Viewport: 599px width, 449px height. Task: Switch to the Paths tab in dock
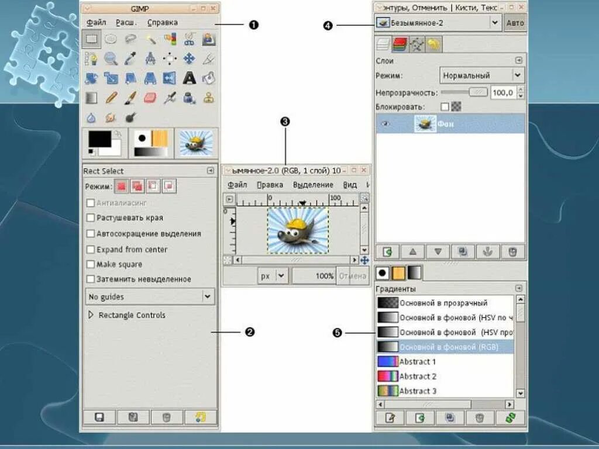click(x=416, y=44)
